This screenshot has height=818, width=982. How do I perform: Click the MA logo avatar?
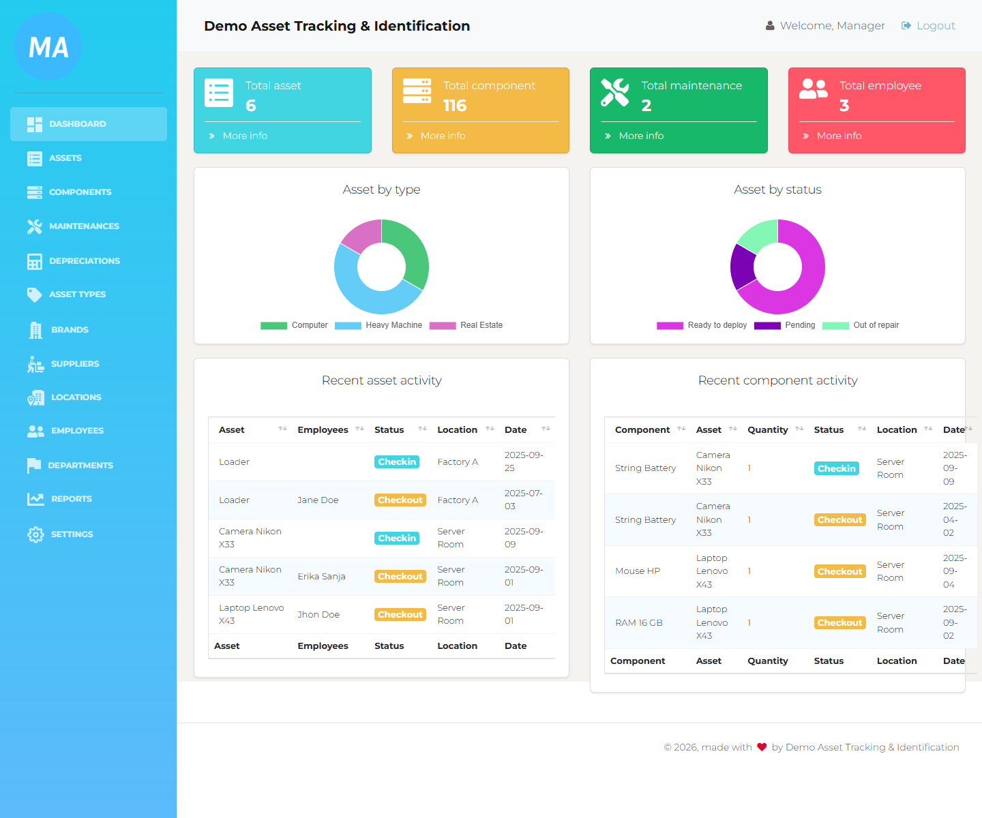(x=48, y=46)
